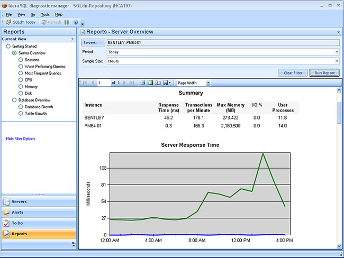Open the Help menu

(59, 15)
